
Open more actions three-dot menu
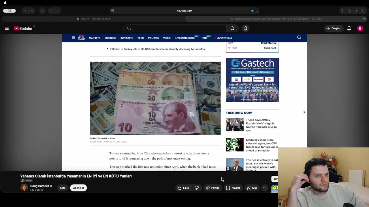coord(265,188)
